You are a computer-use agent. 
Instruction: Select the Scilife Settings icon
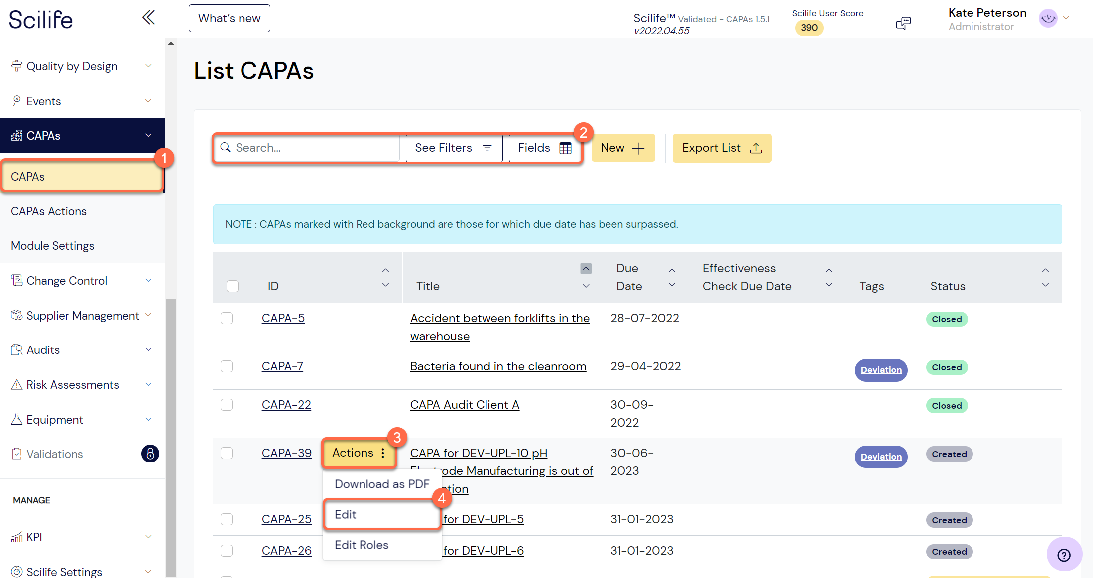pos(17,571)
